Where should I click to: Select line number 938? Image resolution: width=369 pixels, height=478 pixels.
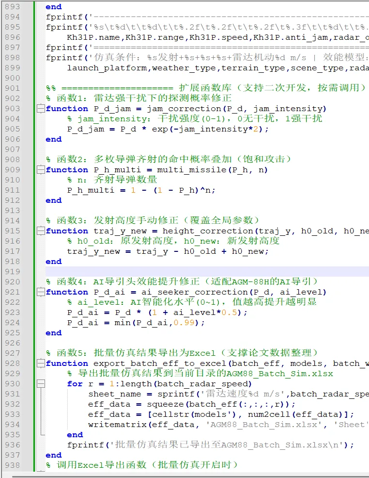(13, 465)
